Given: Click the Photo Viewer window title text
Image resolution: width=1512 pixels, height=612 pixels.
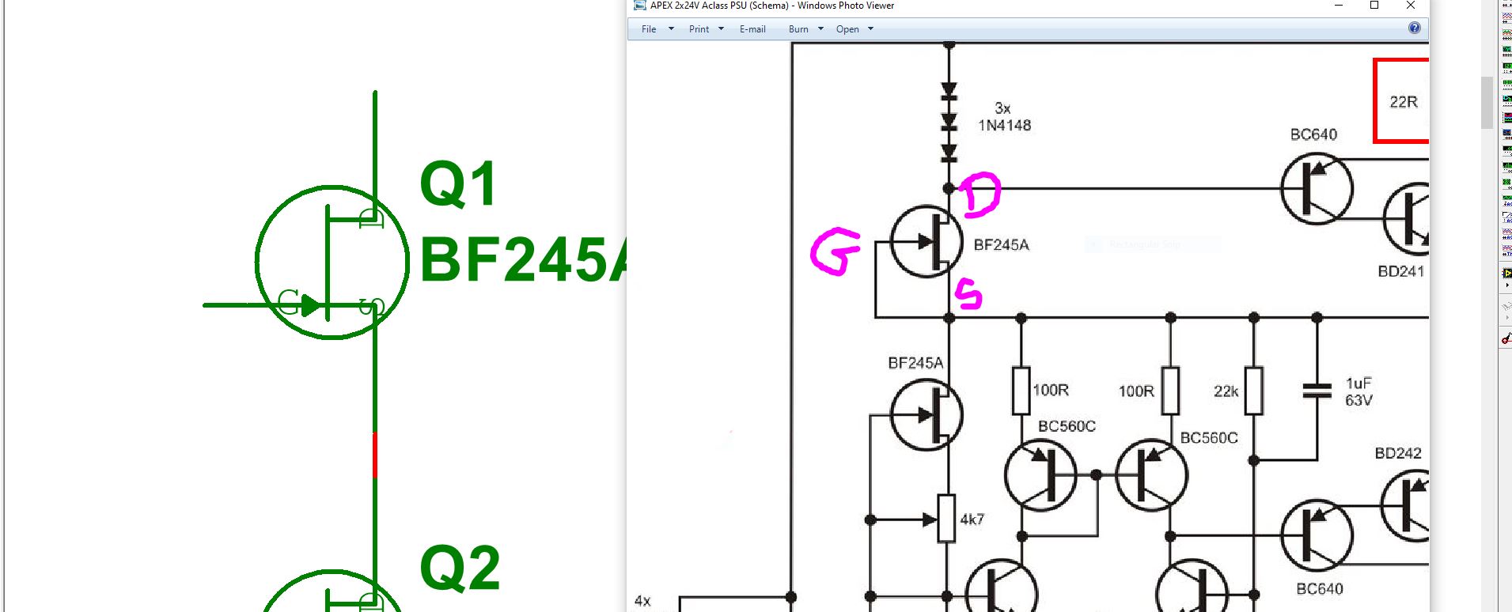Looking at the screenshot, I should tap(772, 6).
